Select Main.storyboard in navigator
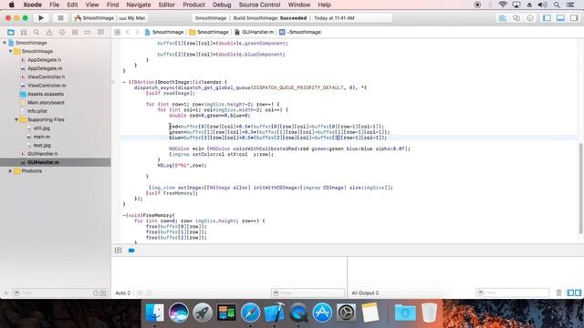584x328 pixels. (x=46, y=103)
